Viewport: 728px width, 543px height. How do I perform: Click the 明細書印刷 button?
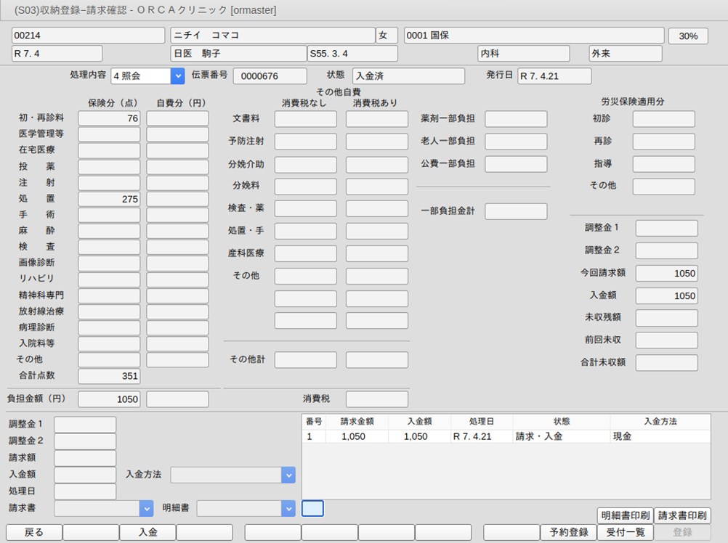click(625, 515)
